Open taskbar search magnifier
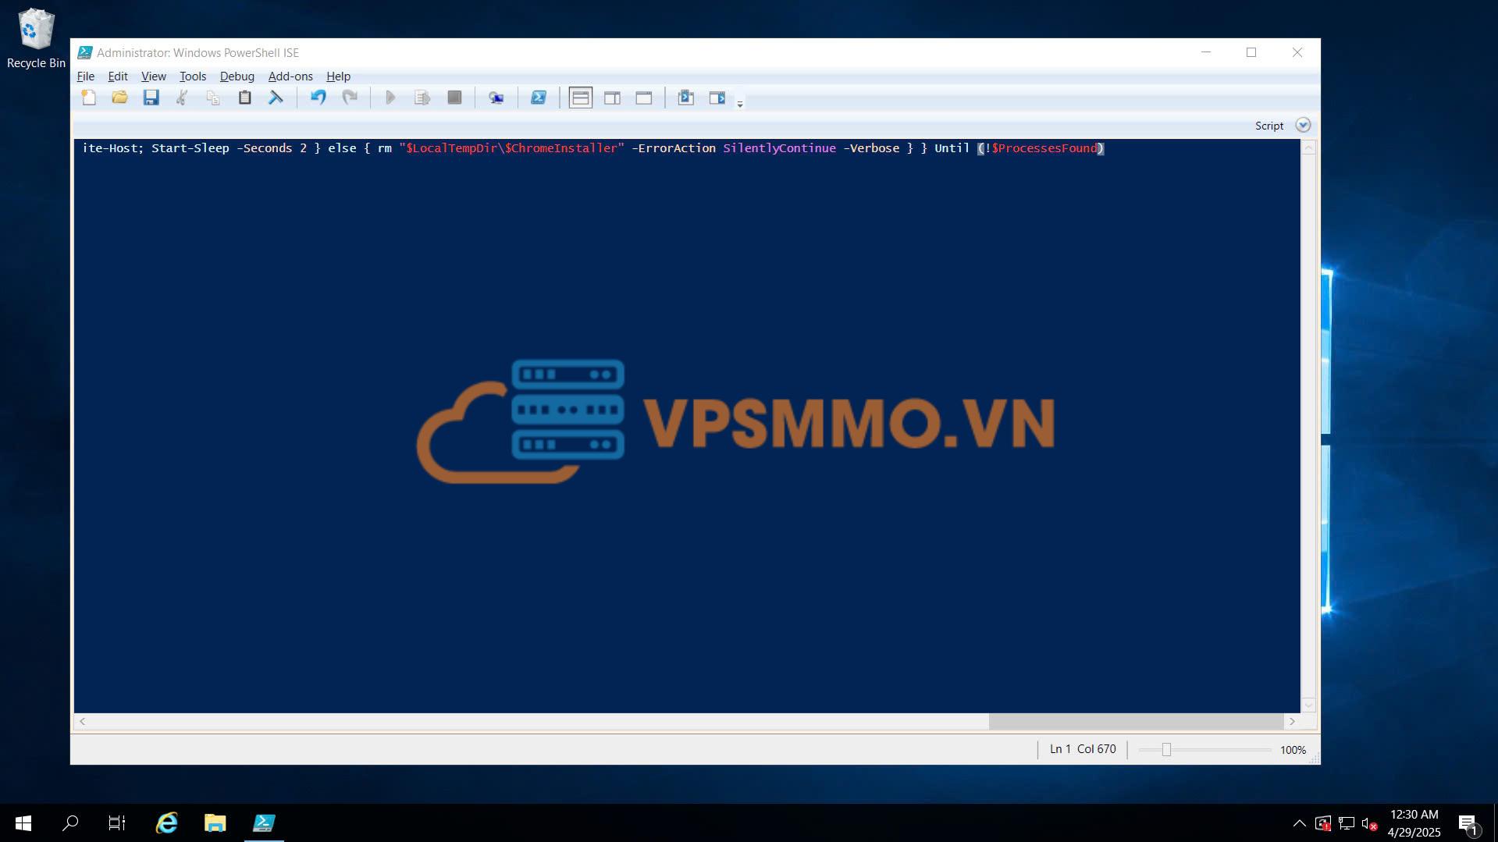 tap(70, 823)
